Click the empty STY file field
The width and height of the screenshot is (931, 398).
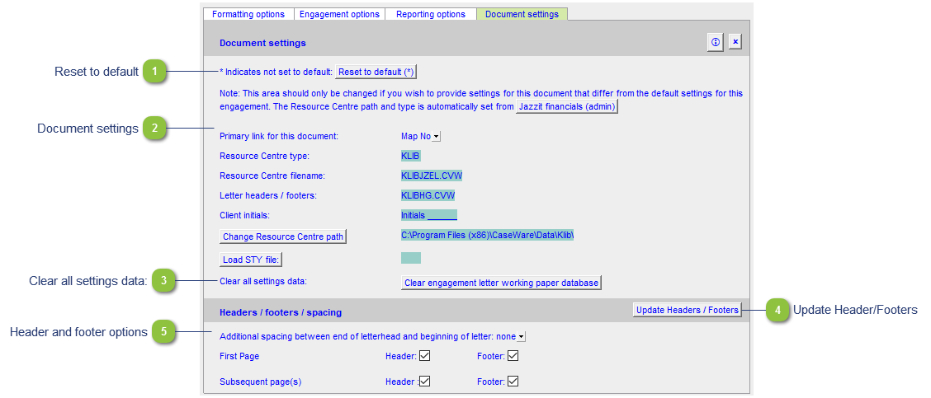(x=411, y=258)
